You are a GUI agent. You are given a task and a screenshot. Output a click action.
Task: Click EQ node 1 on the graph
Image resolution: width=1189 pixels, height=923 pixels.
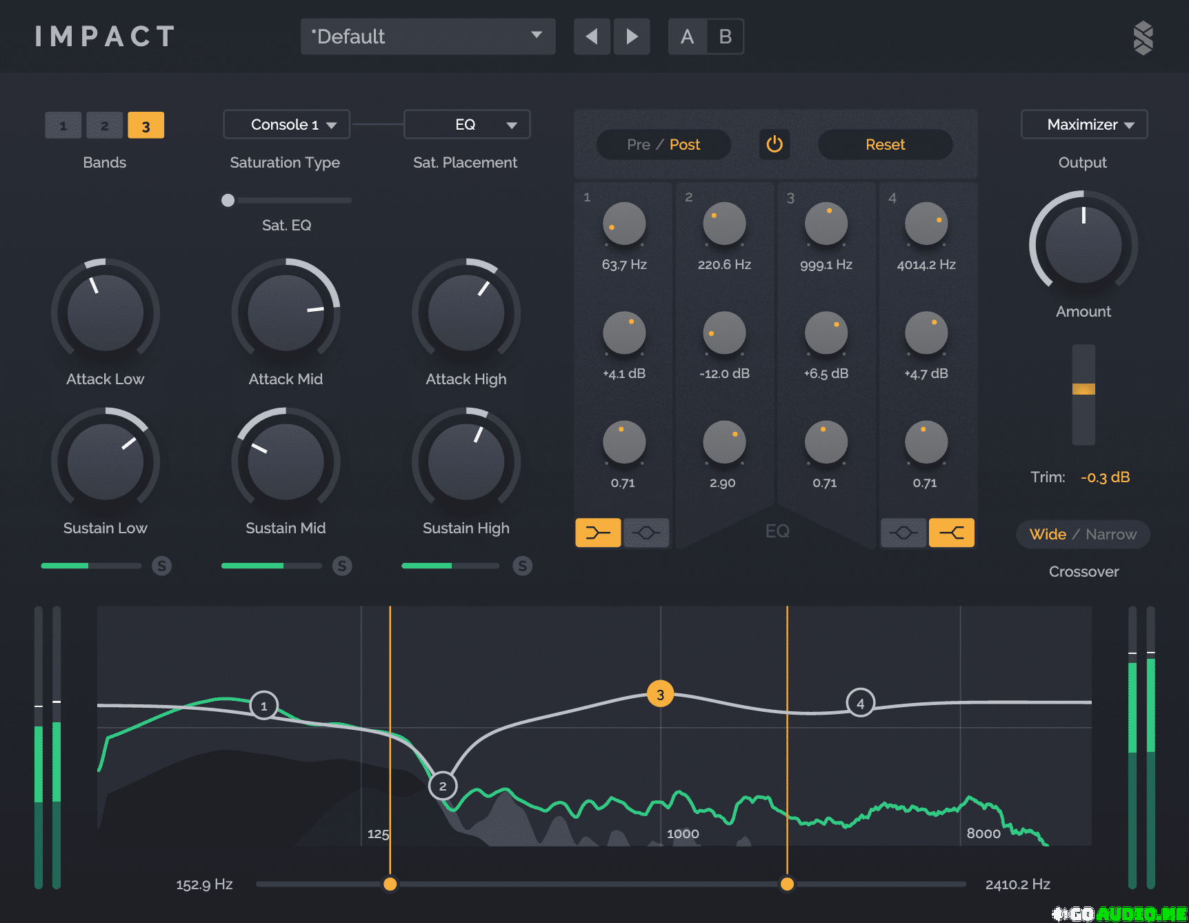tap(263, 706)
